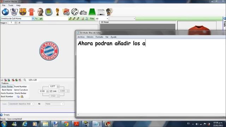226x127 pixels.
Task: Click the add-new icon beside kit selector
Action: click(x=36, y=19)
